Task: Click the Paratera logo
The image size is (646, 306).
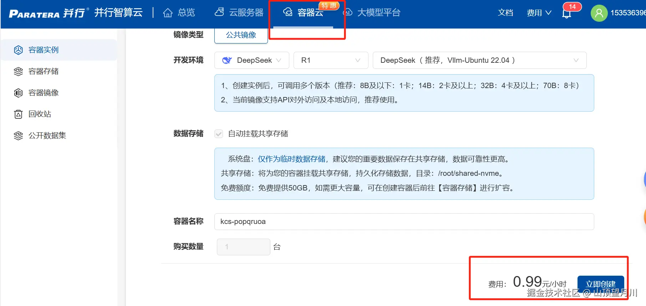Action: tap(49, 13)
